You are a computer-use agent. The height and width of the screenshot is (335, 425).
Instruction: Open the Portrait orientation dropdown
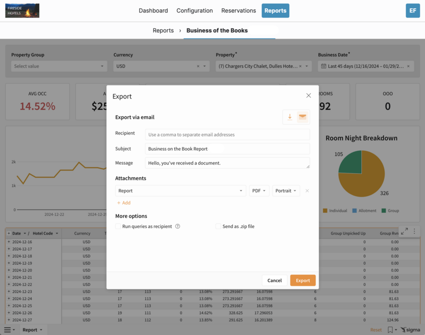tap(286, 191)
